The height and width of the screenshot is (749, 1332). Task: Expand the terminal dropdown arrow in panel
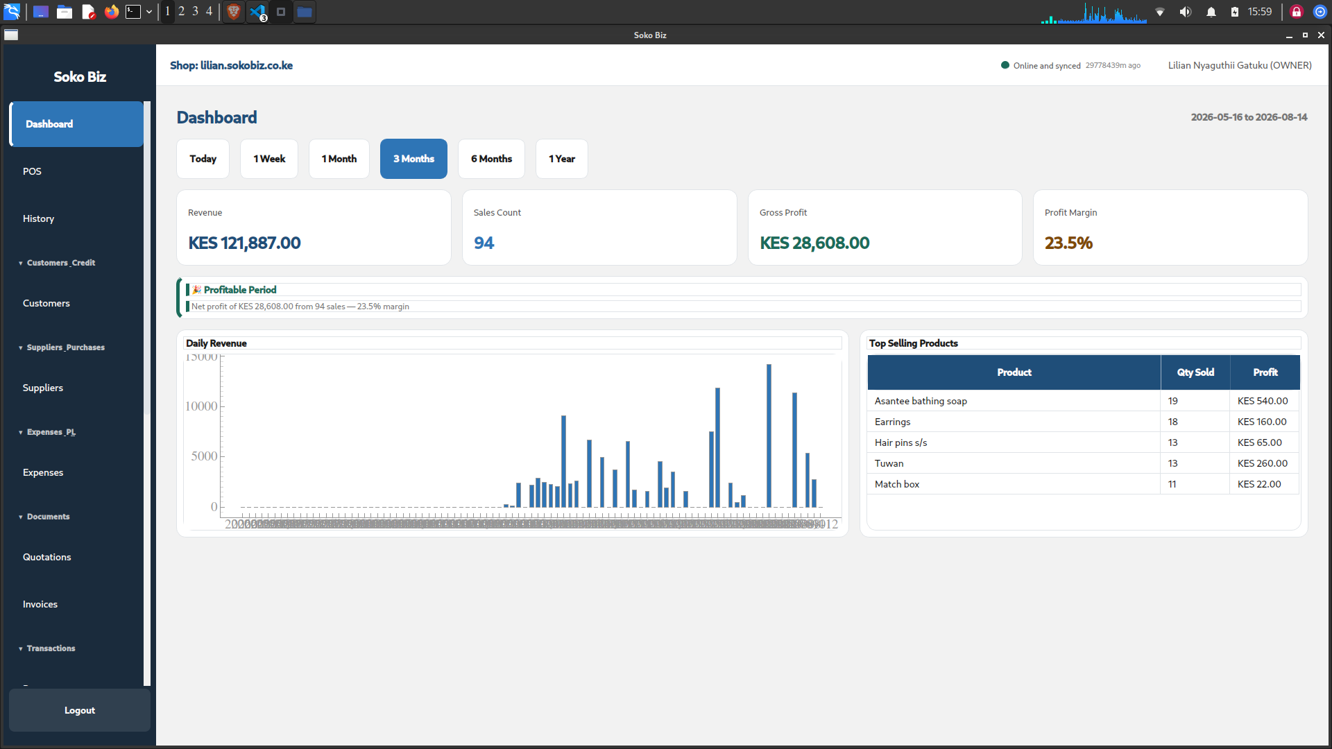click(x=148, y=12)
